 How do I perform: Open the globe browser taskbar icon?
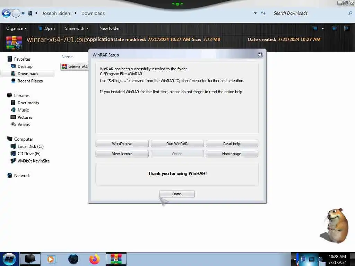tap(73, 259)
